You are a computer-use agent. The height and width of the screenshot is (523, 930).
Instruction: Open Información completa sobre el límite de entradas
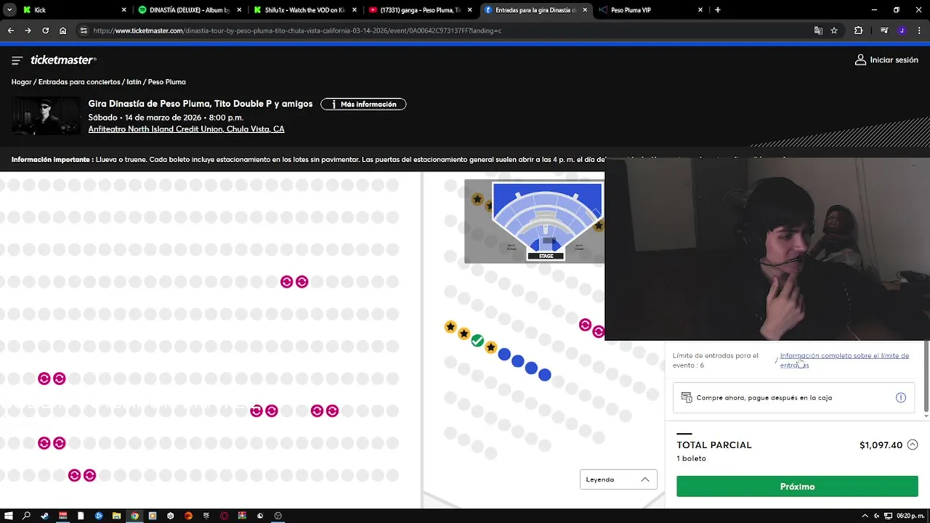844,360
